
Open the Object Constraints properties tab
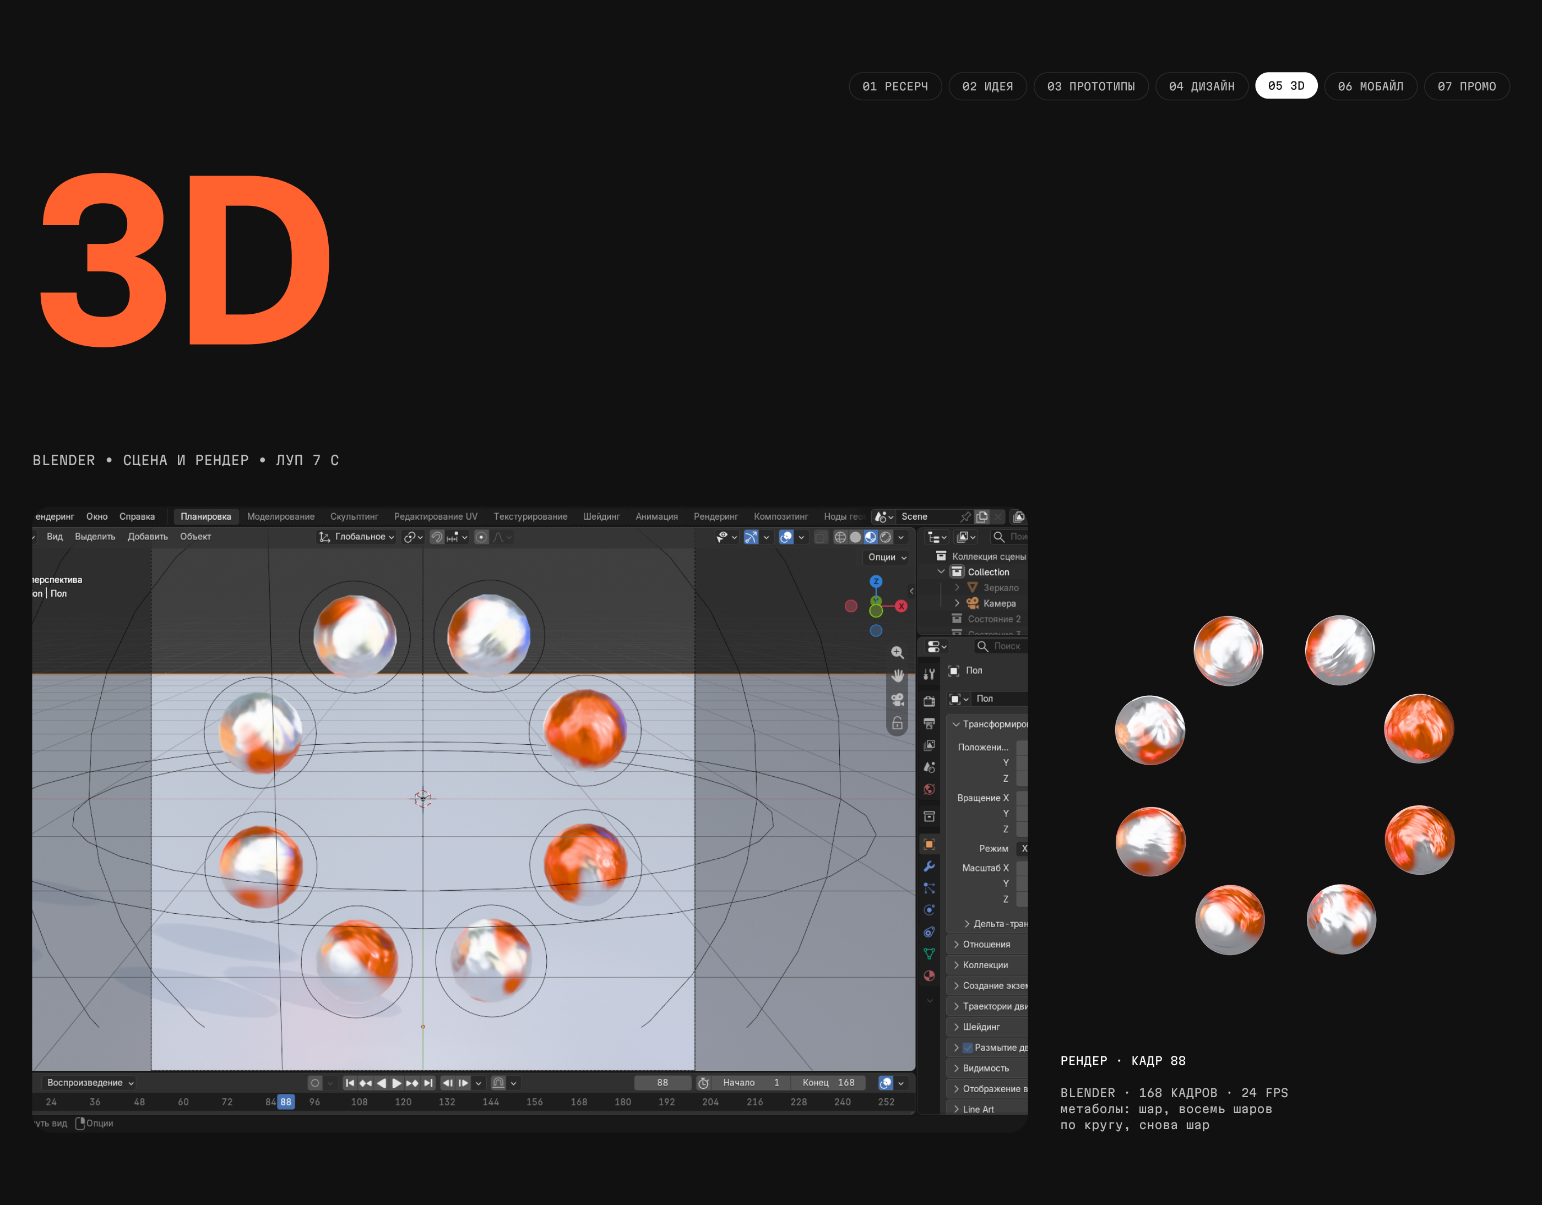pos(929,932)
